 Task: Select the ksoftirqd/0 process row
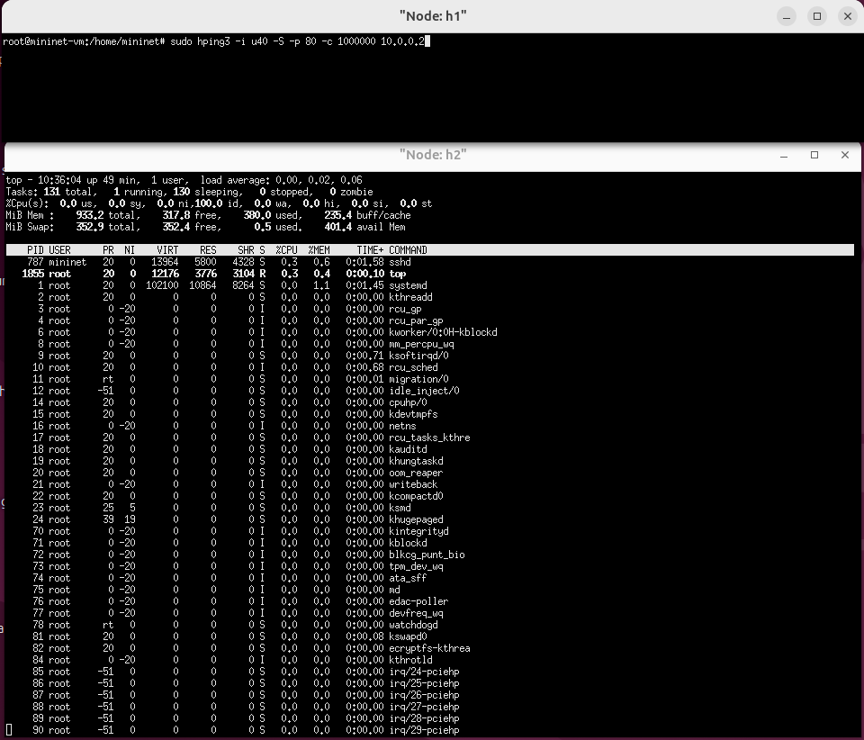(x=418, y=356)
